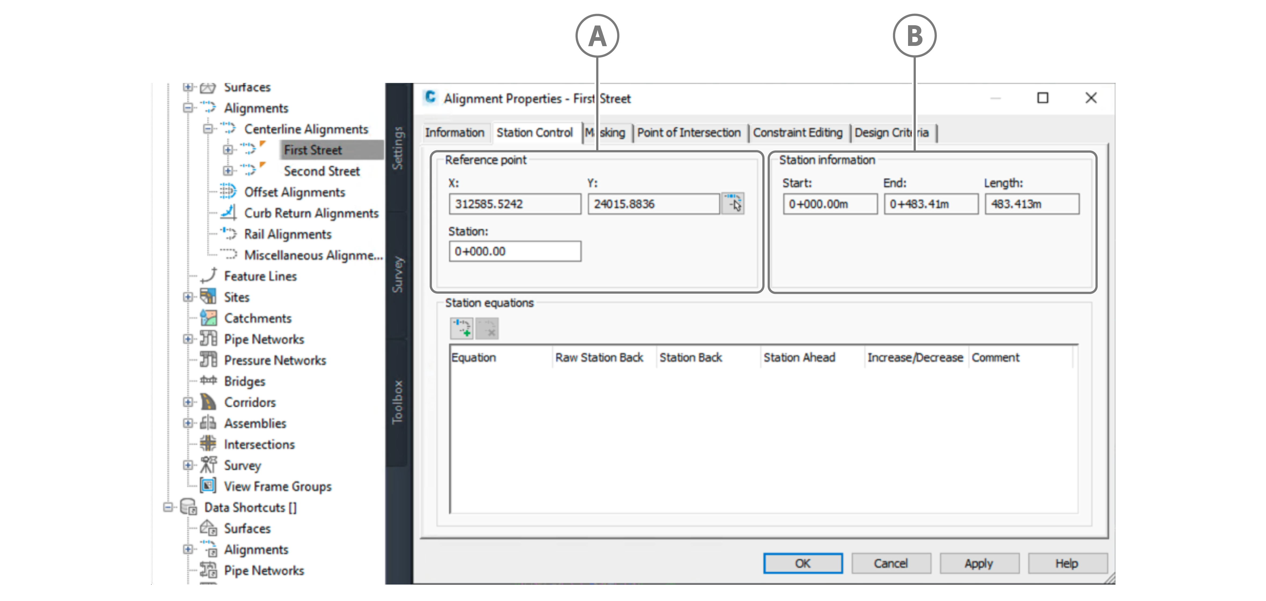Click the Station Ahead column header
The width and height of the screenshot is (1266, 601).
(799, 358)
